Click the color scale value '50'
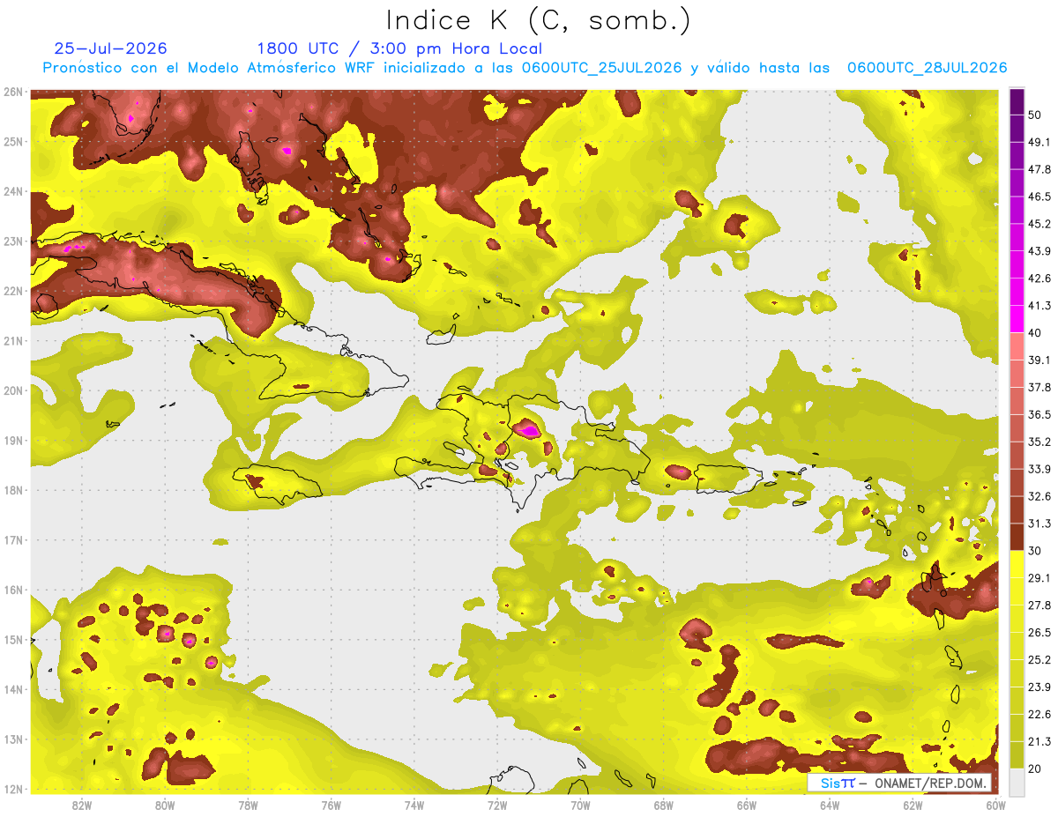This screenshot has width=1058, height=817. (1035, 115)
